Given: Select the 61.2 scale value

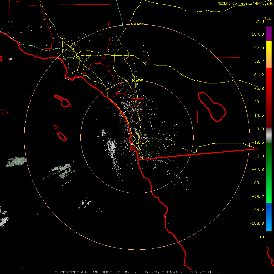Looking at the screenshot, I should click(x=259, y=75).
